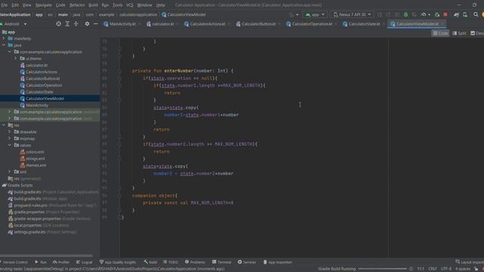This screenshot has width=484, height=272.
Task: Open Run tool window
Action: point(40,262)
